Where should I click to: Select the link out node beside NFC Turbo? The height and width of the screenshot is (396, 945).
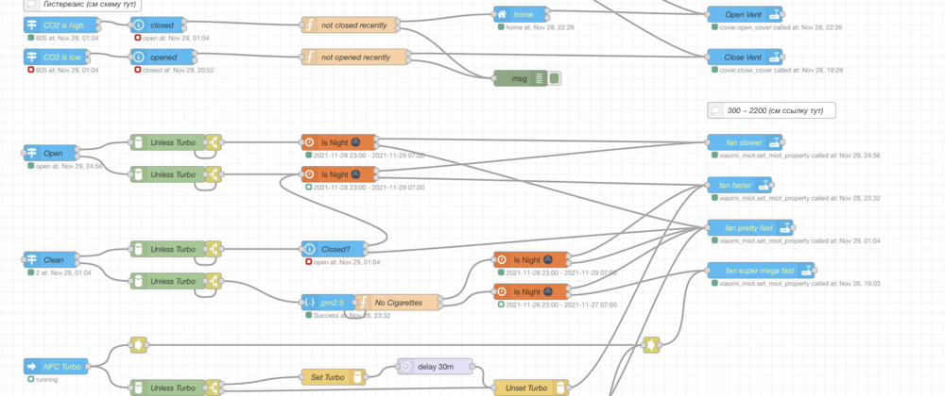(138, 345)
